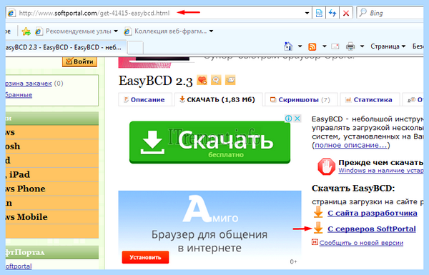Open the softportal link in the sidebar
Screen dimensions: 429x275
point(19,266)
